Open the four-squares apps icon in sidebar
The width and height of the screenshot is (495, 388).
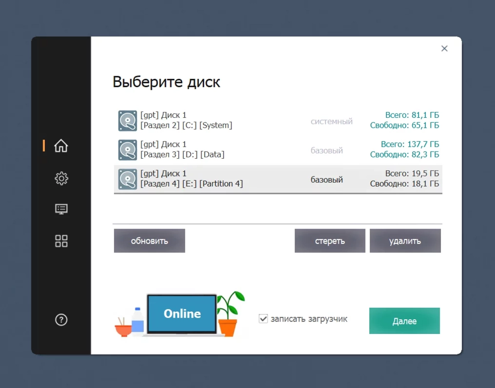[61, 241]
